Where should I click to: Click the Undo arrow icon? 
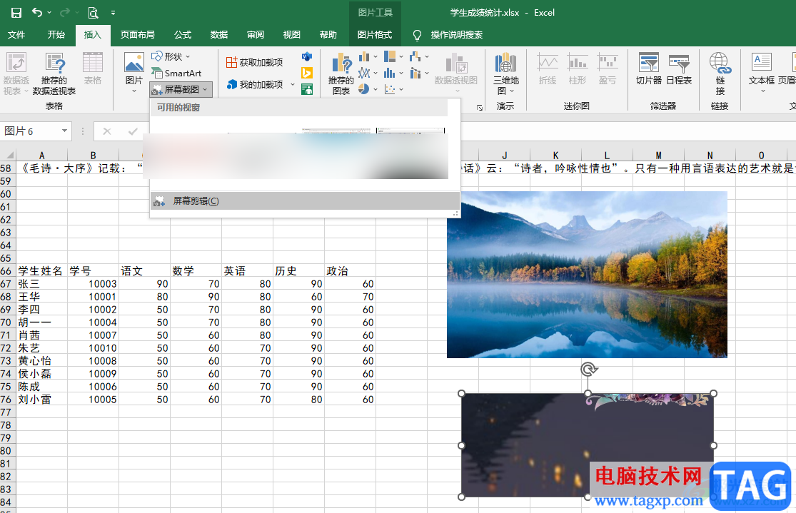pos(37,12)
